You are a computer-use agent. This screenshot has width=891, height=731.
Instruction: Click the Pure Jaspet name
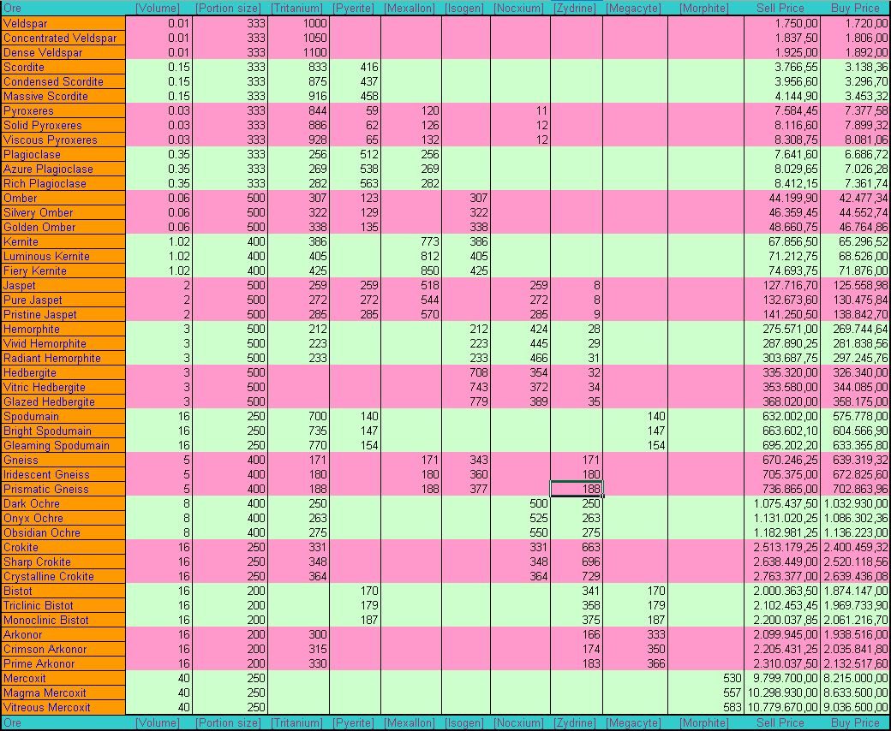tap(63, 300)
